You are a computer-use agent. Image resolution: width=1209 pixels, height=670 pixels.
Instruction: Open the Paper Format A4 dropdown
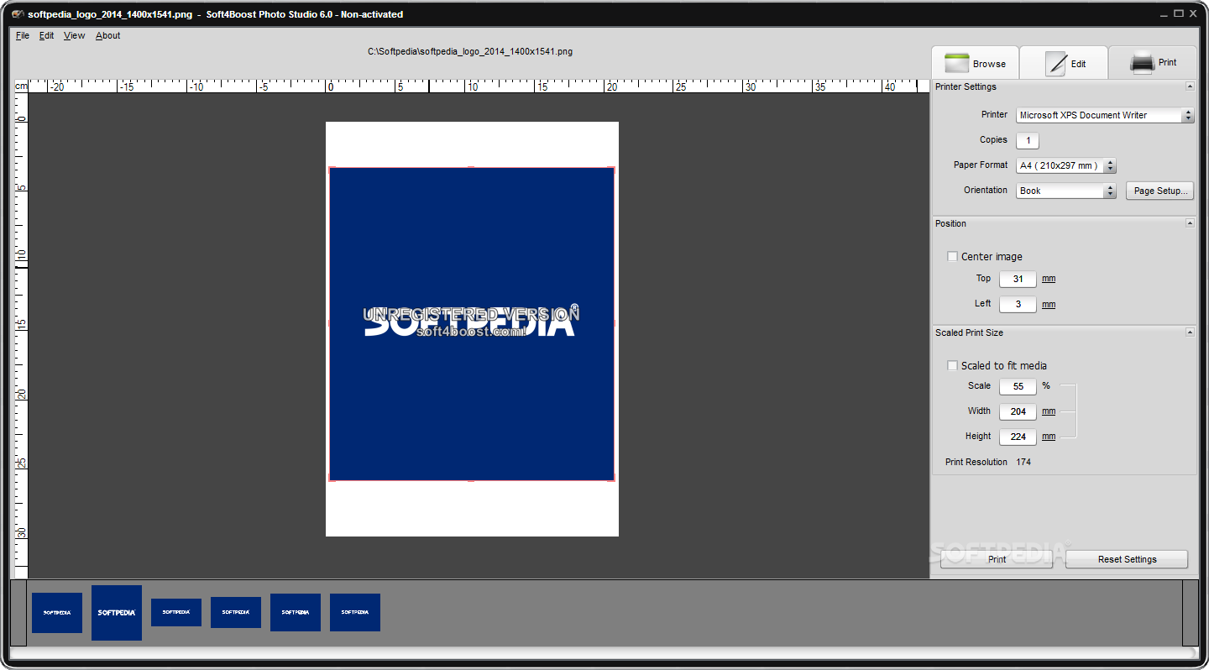click(x=1066, y=165)
